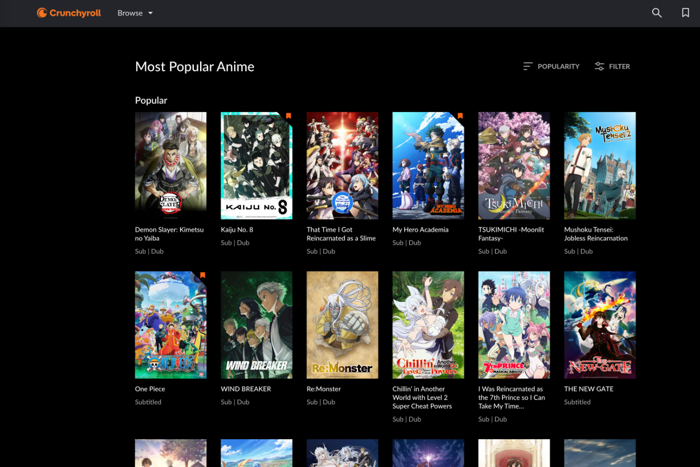
Task: Click 'Sub | Dub' under Slime title
Action: point(321,252)
